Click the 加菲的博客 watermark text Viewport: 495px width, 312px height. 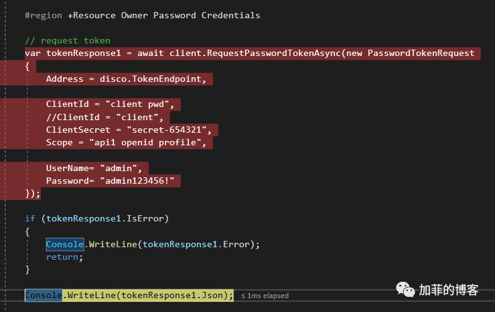448,290
